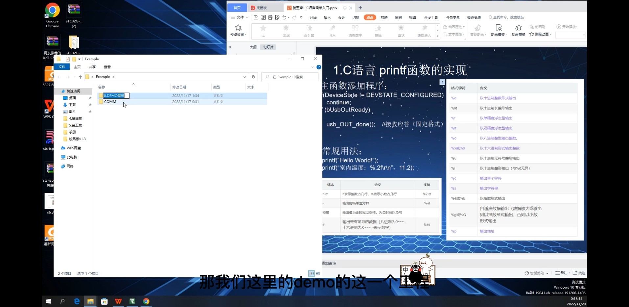Select the 动态数字 animation effect
This screenshot has width=629, height=307.
pyautogui.click(x=355, y=31)
